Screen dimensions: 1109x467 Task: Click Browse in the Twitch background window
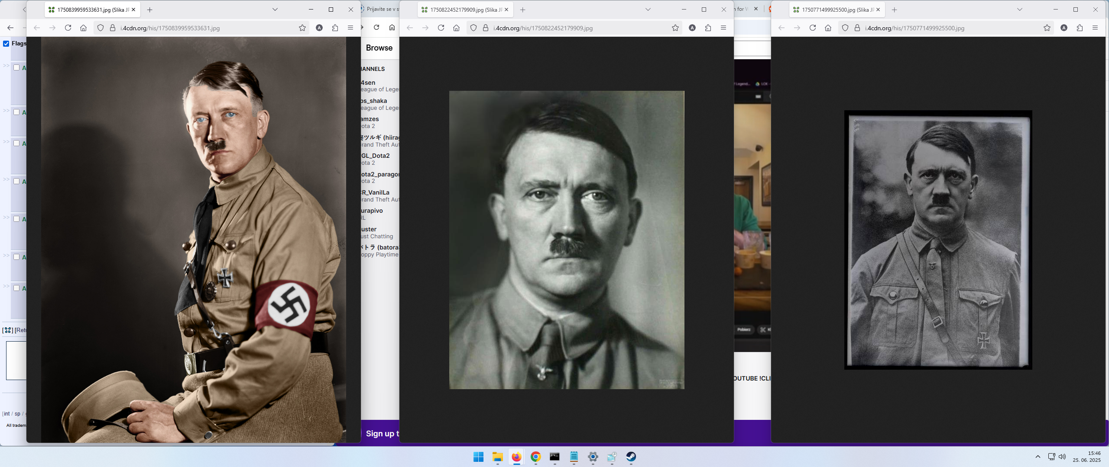click(379, 48)
